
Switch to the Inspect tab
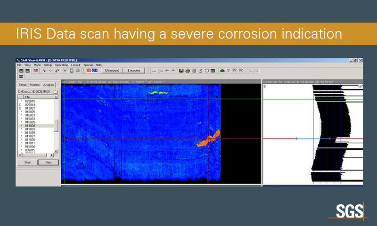pyautogui.click(x=35, y=85)
